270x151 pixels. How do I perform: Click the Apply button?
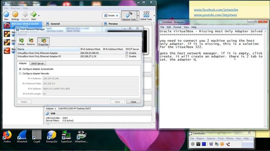pyautogui.click(x=118, y=102)
